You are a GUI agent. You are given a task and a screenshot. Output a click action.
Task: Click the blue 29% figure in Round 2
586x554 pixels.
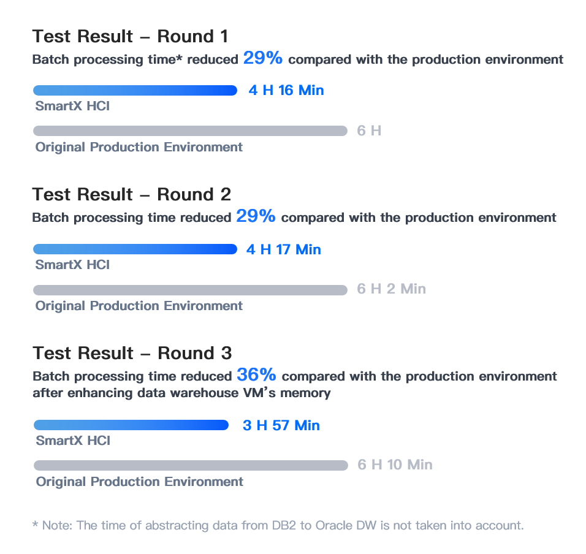point(256,216)
